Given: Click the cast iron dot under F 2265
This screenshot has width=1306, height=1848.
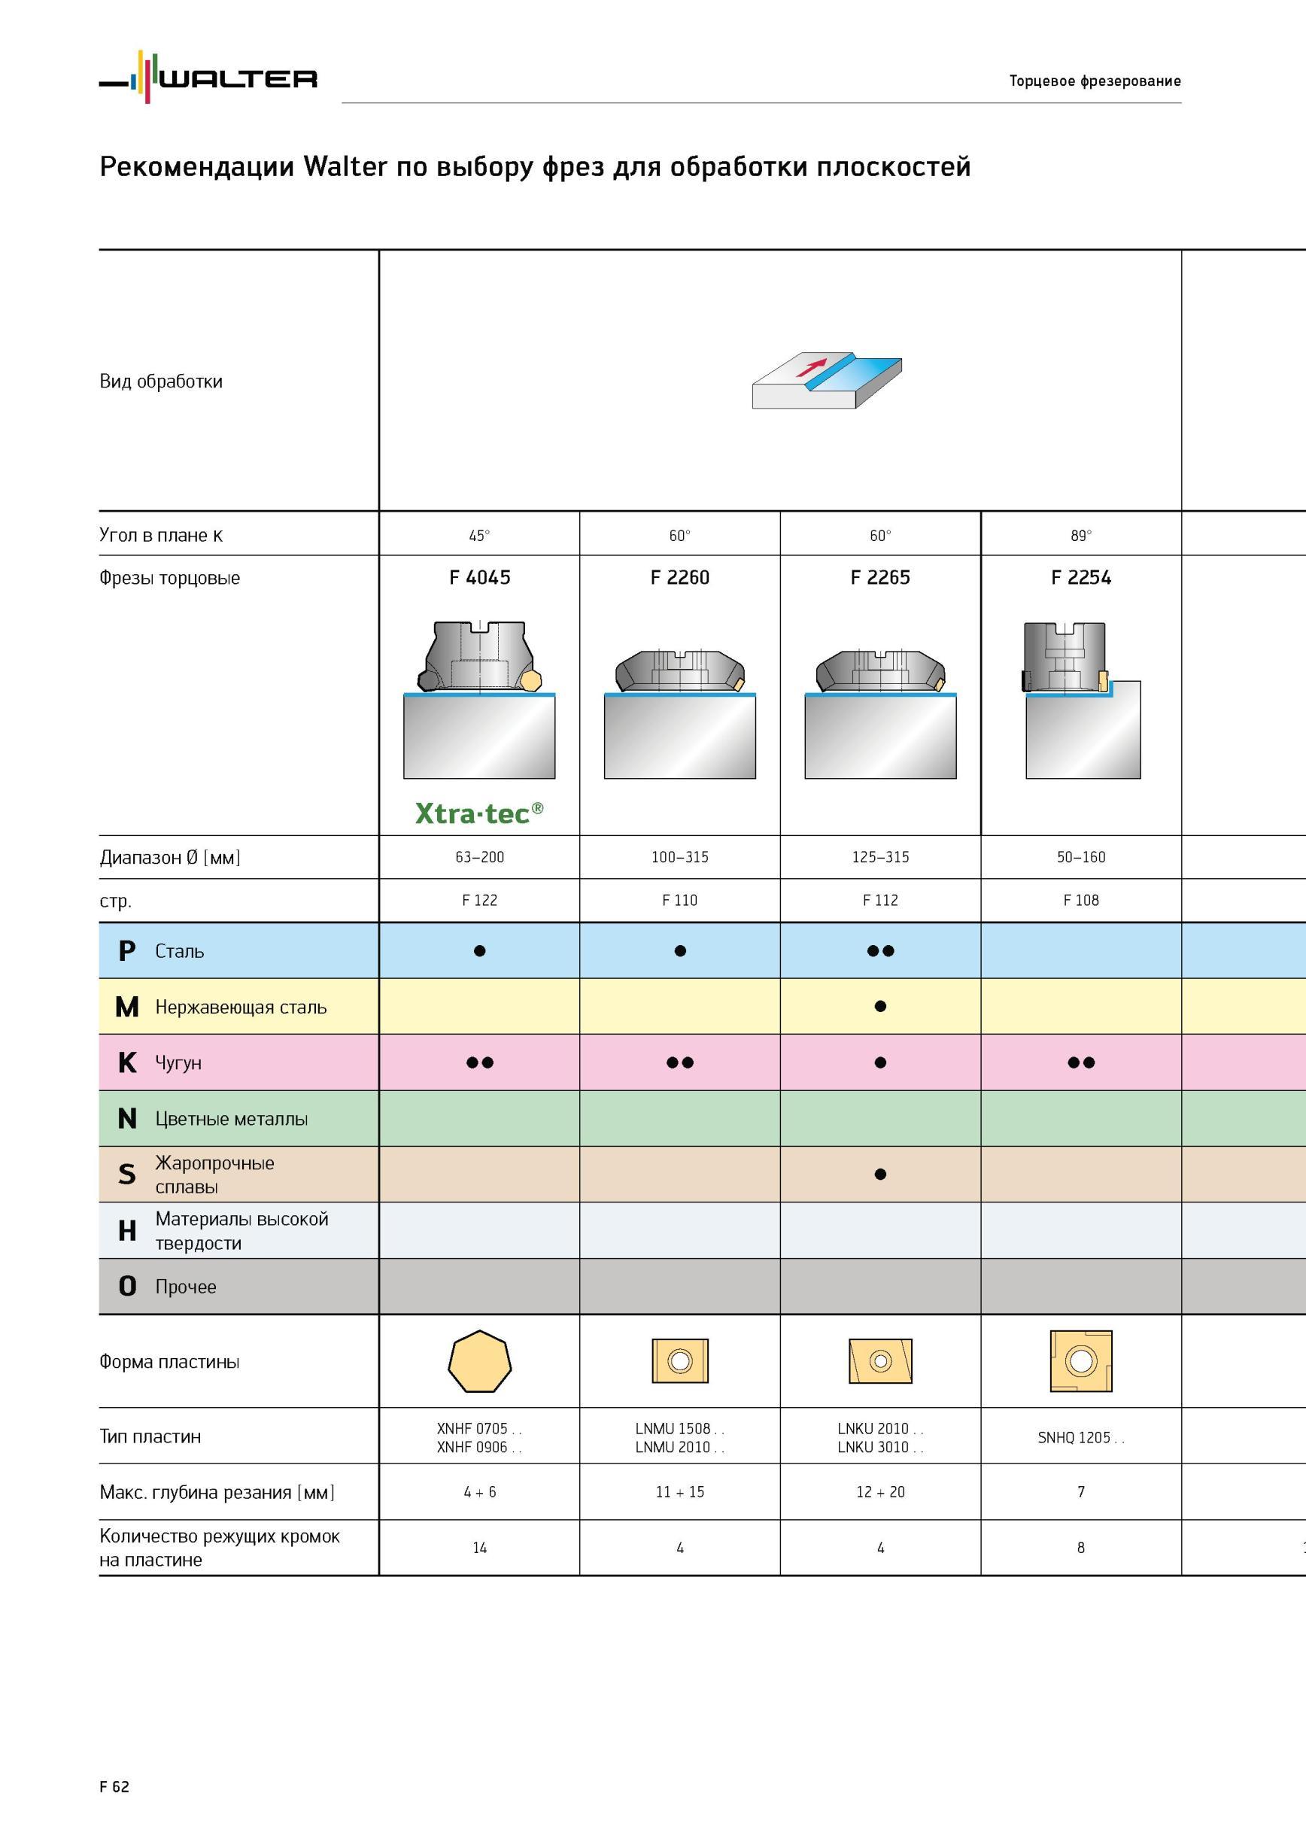Looking at the screenshot, I should (880, 1062).
